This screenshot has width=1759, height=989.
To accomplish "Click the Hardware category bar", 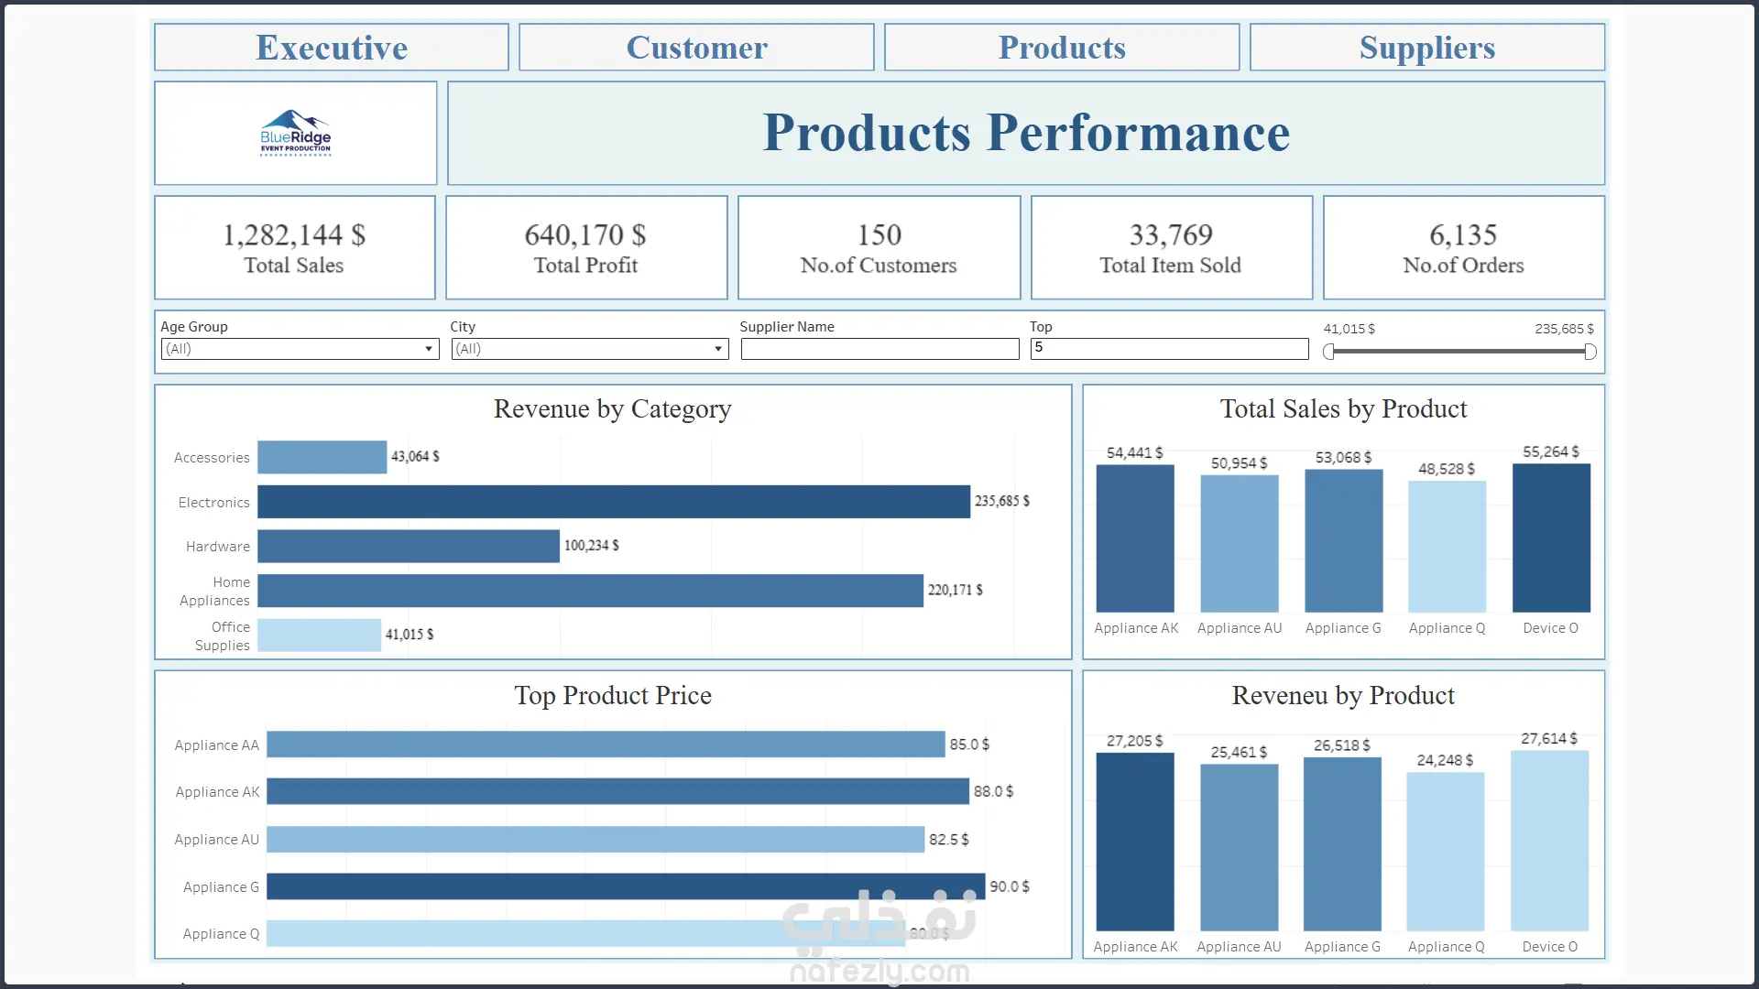I will point(408,547).
